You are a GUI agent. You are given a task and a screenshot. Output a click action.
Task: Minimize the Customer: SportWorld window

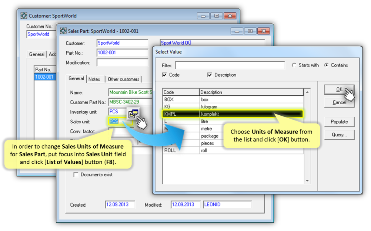point(203,16)
